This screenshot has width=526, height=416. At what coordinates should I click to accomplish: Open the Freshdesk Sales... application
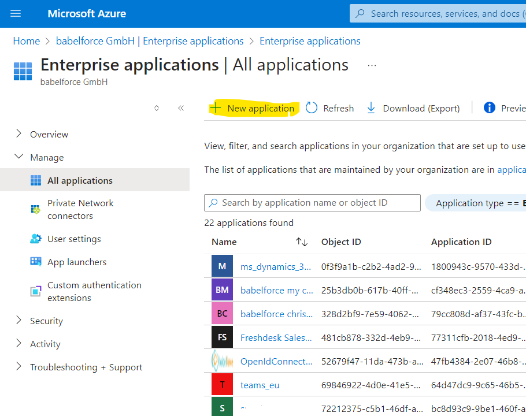pos(276,337)
